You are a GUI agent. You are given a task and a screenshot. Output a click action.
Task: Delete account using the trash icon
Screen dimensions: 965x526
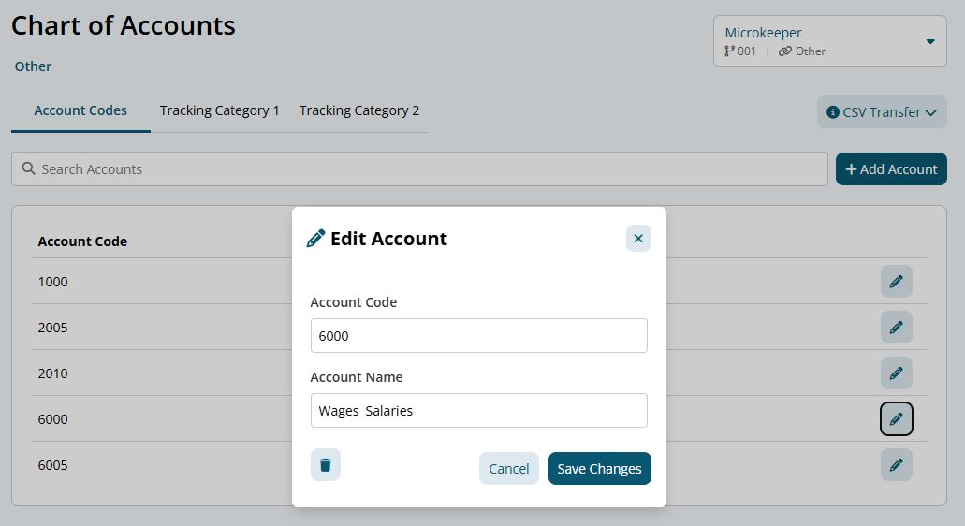(x=326, y=464)
